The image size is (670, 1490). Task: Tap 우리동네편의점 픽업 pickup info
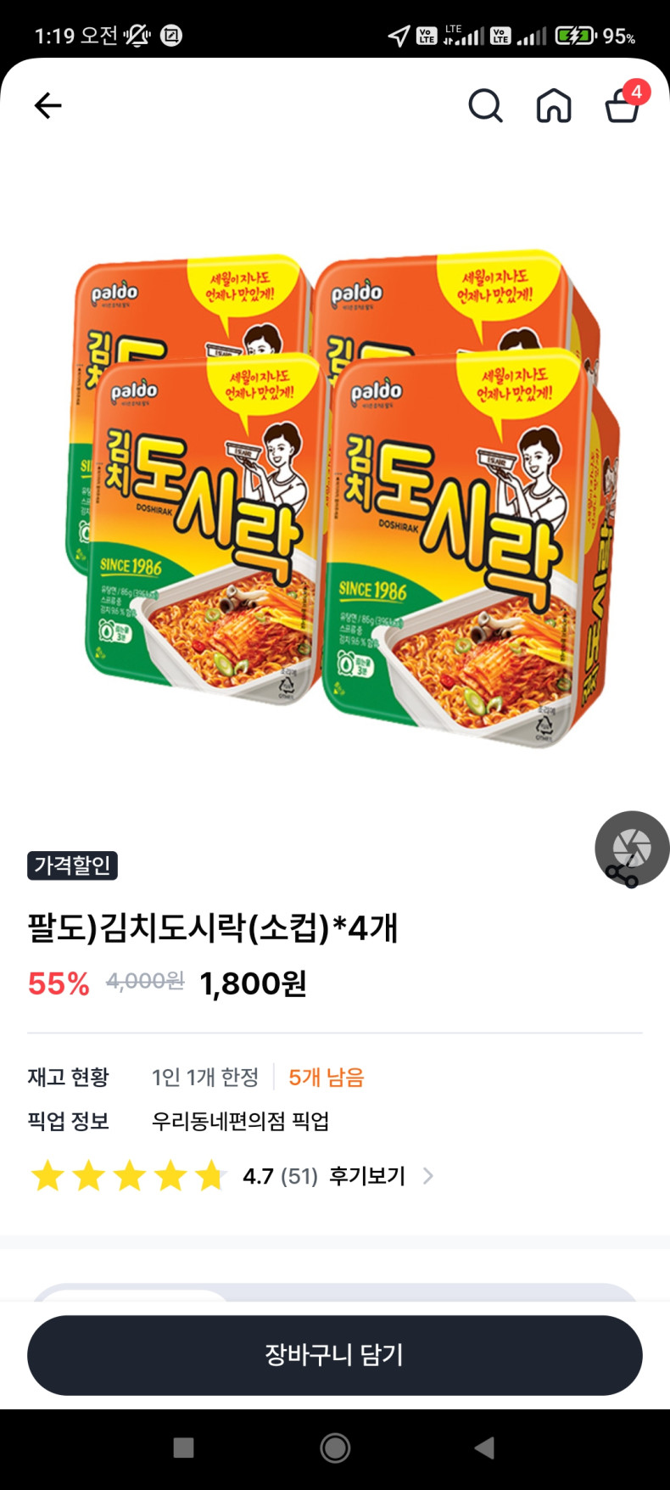240,1122
